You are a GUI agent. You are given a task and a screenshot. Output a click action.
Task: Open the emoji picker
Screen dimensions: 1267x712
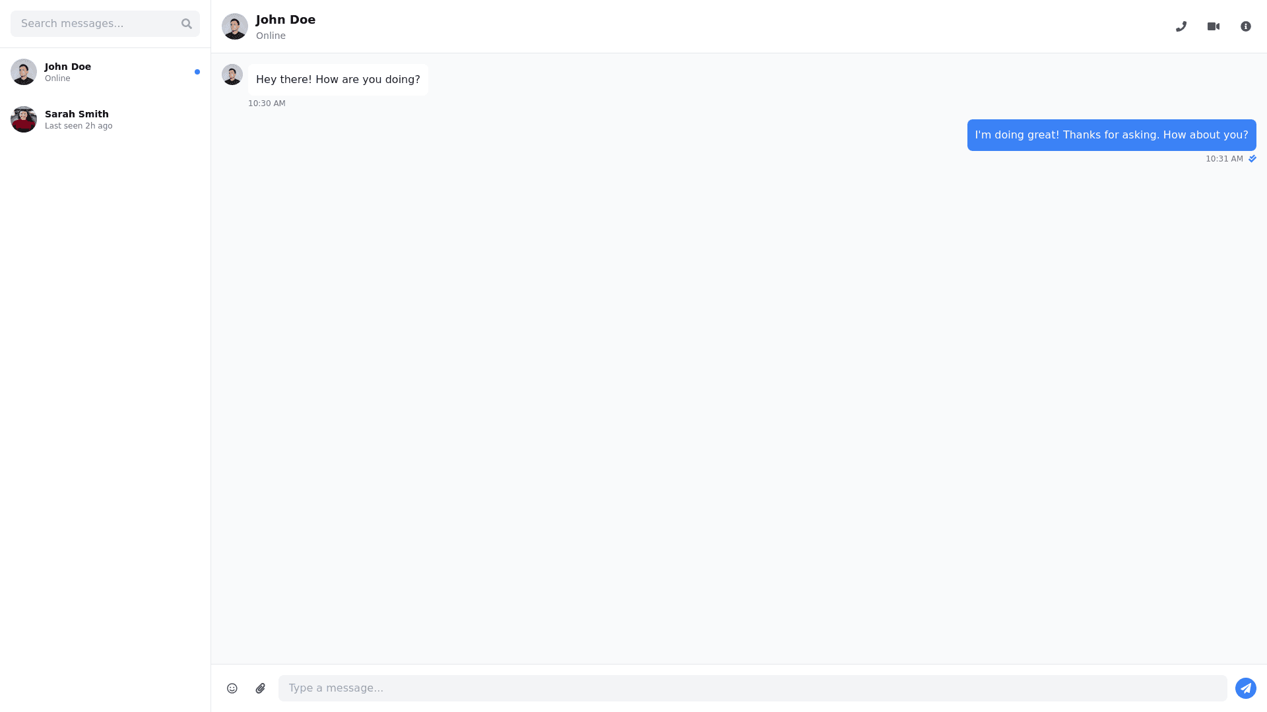pyautogui.click(x=232, y=688)
